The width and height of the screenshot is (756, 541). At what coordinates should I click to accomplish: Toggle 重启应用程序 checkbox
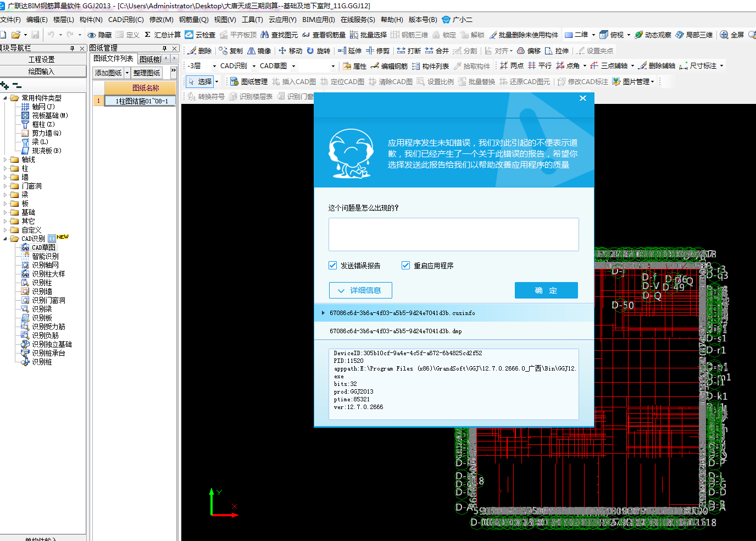click(405, 265)
